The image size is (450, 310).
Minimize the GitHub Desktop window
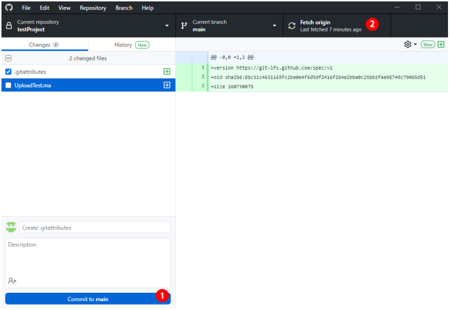(397, 7)
